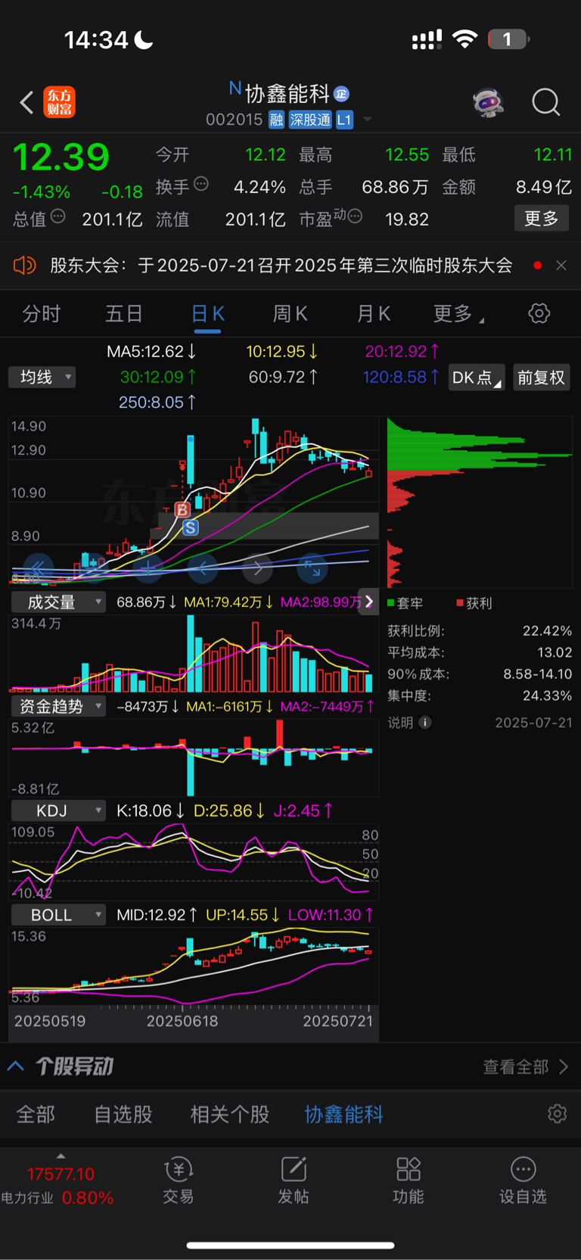Open 交易 in the bottom bar
This screenshot has height=1260, width=581.
[179, 1181]
